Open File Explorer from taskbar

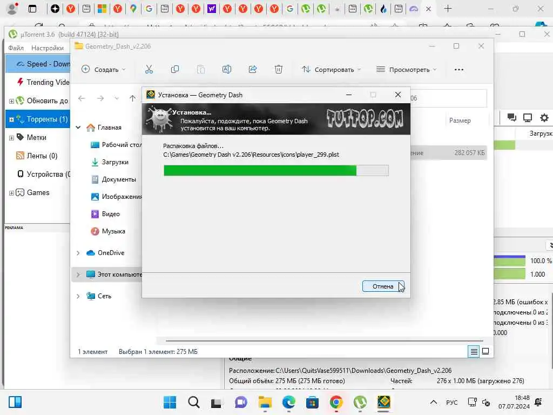pyautogui.click(x=265, y=402)
